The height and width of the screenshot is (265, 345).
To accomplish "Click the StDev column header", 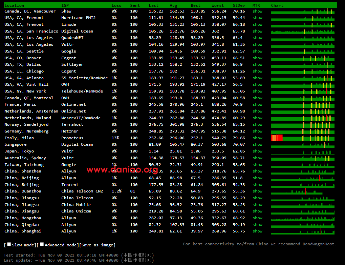I will [239, 5].
